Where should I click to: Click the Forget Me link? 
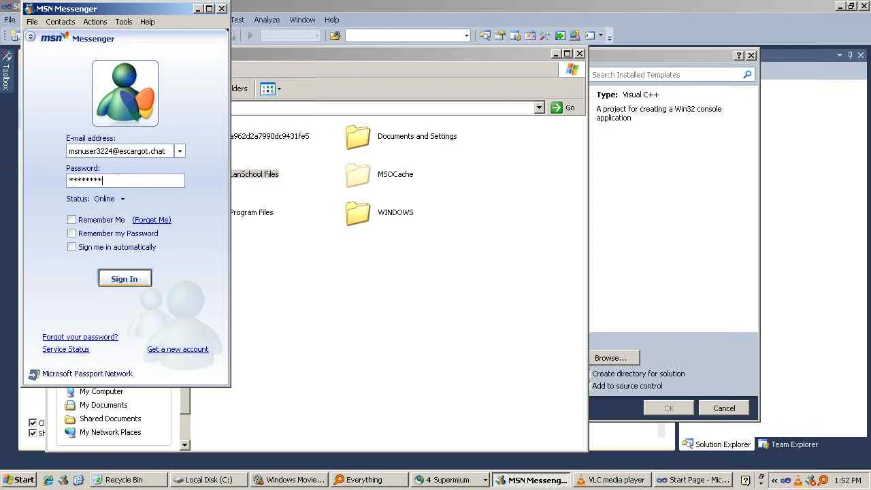click(152, 220)
